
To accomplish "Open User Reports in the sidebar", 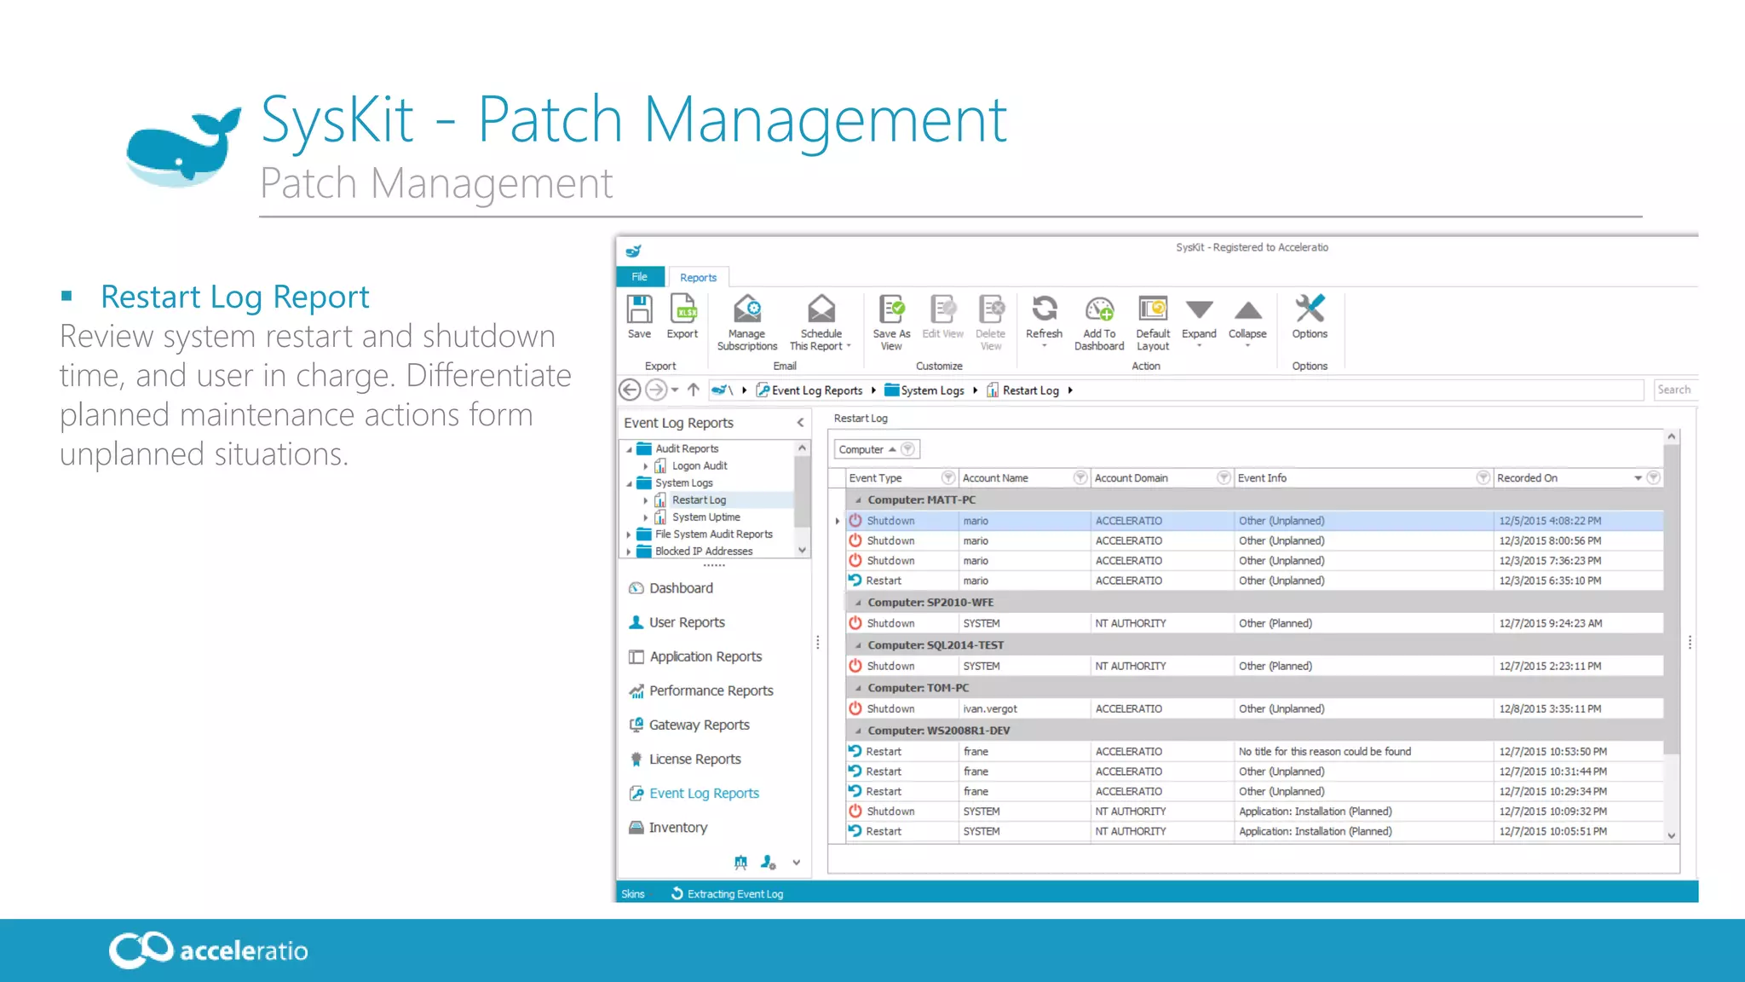I will 687,622.
